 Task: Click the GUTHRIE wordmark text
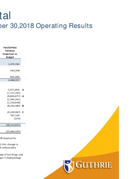94,165
